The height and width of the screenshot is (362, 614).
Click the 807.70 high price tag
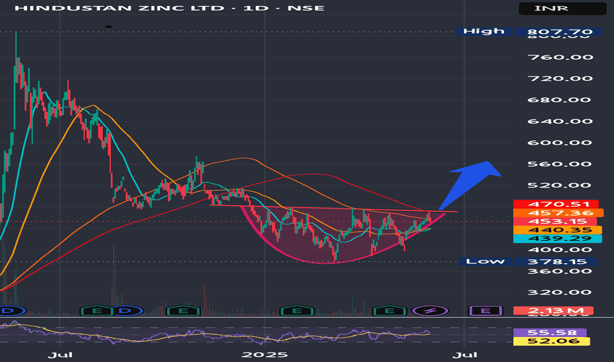coord(557,32)
